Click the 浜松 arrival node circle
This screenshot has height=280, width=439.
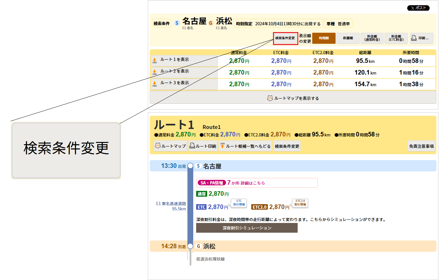point(190,246)
